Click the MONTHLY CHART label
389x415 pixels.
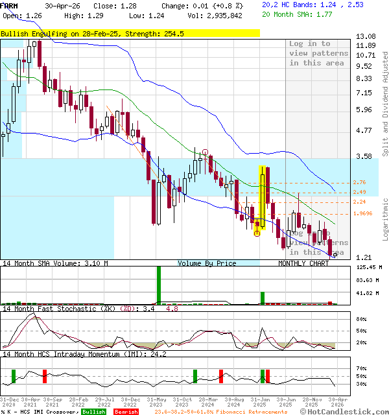(303, 263)
